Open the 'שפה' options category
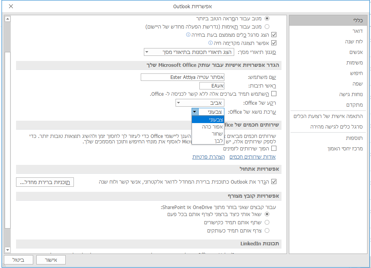 tap(328, 84)
